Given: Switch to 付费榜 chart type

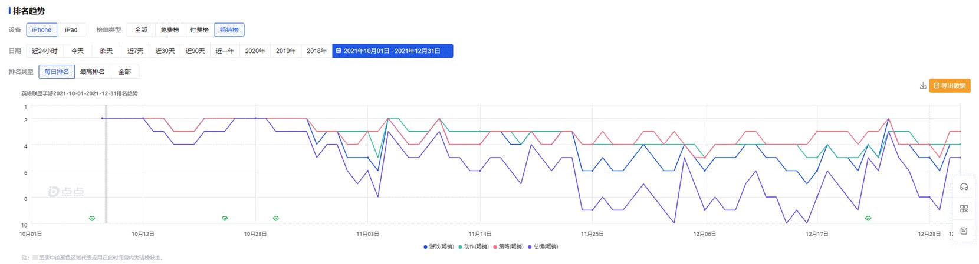Looking at the screenshot, I should 199,30.
